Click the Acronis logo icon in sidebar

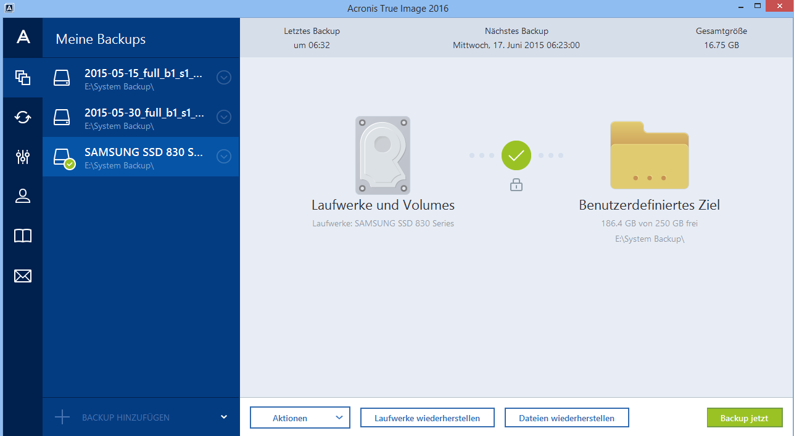[x=23, y=38]
